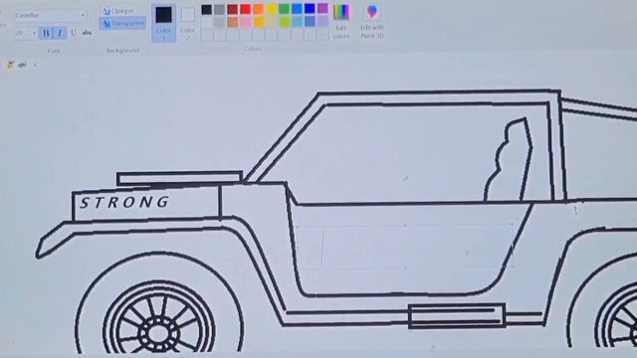Open the small dropdown arrow below the ribbon

[36, 65]
